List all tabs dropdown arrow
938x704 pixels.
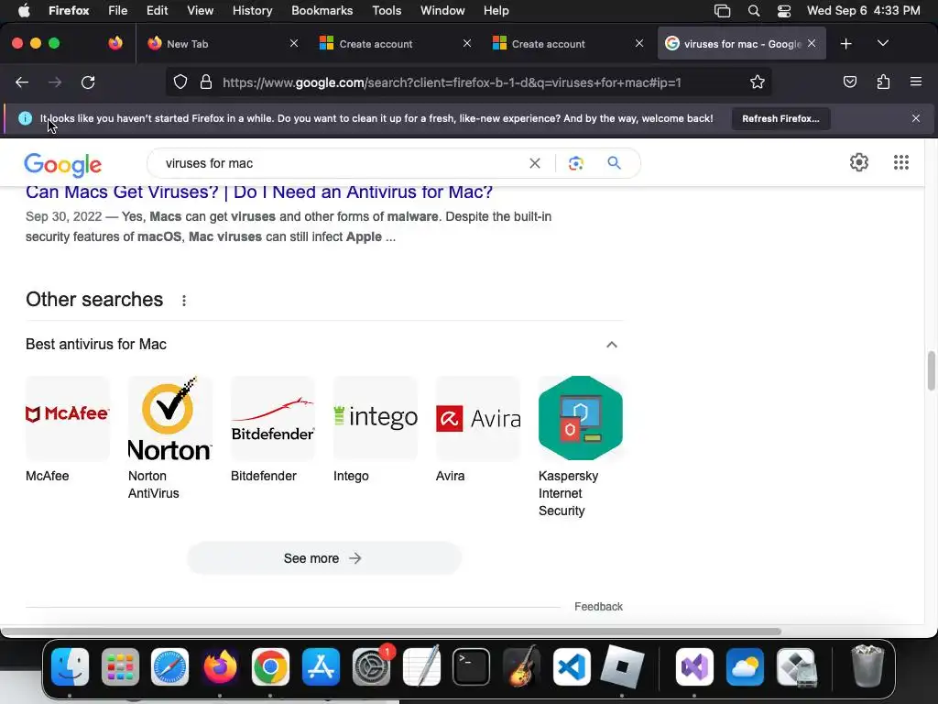(x=882, y=43)
